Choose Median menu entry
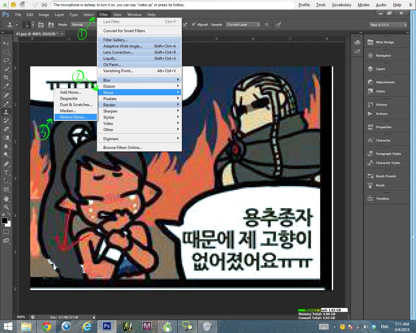Viewport: 416px width, 333px height. tap(75, 111)
